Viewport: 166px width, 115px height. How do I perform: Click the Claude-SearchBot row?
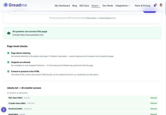(82, 103)
